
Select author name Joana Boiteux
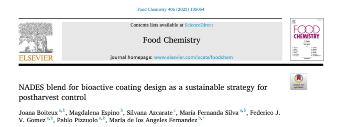38,113
